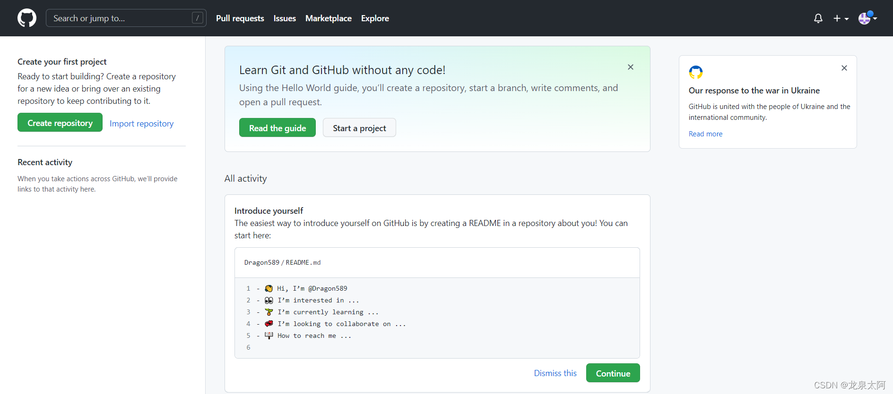893x394 pixels.
Task: Click Our response to the war in Ukraine title
Action: pyautogui.click(x=754, y=91)
